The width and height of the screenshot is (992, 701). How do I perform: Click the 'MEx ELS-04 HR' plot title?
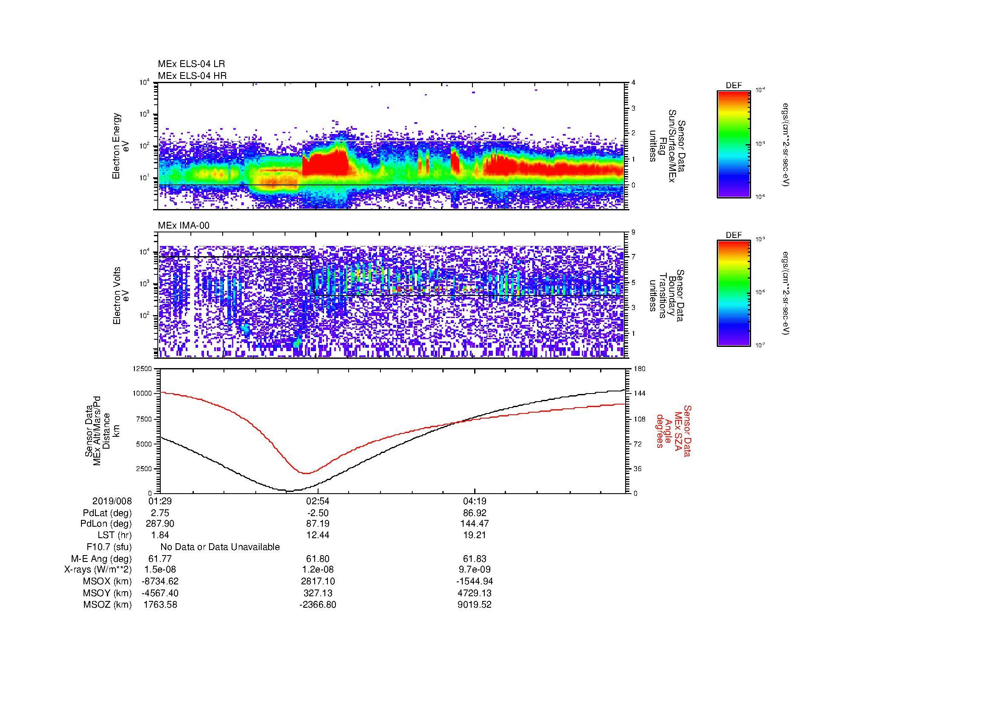(192, 76)
